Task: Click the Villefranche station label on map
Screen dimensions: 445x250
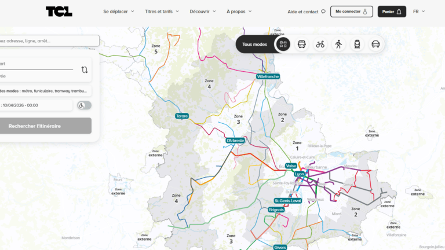Action: click(x=268, y=76)
